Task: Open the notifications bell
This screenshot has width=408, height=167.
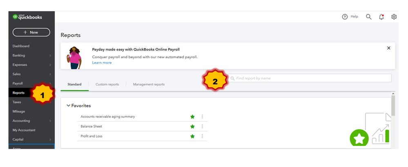Action: (x=381, y=17)
